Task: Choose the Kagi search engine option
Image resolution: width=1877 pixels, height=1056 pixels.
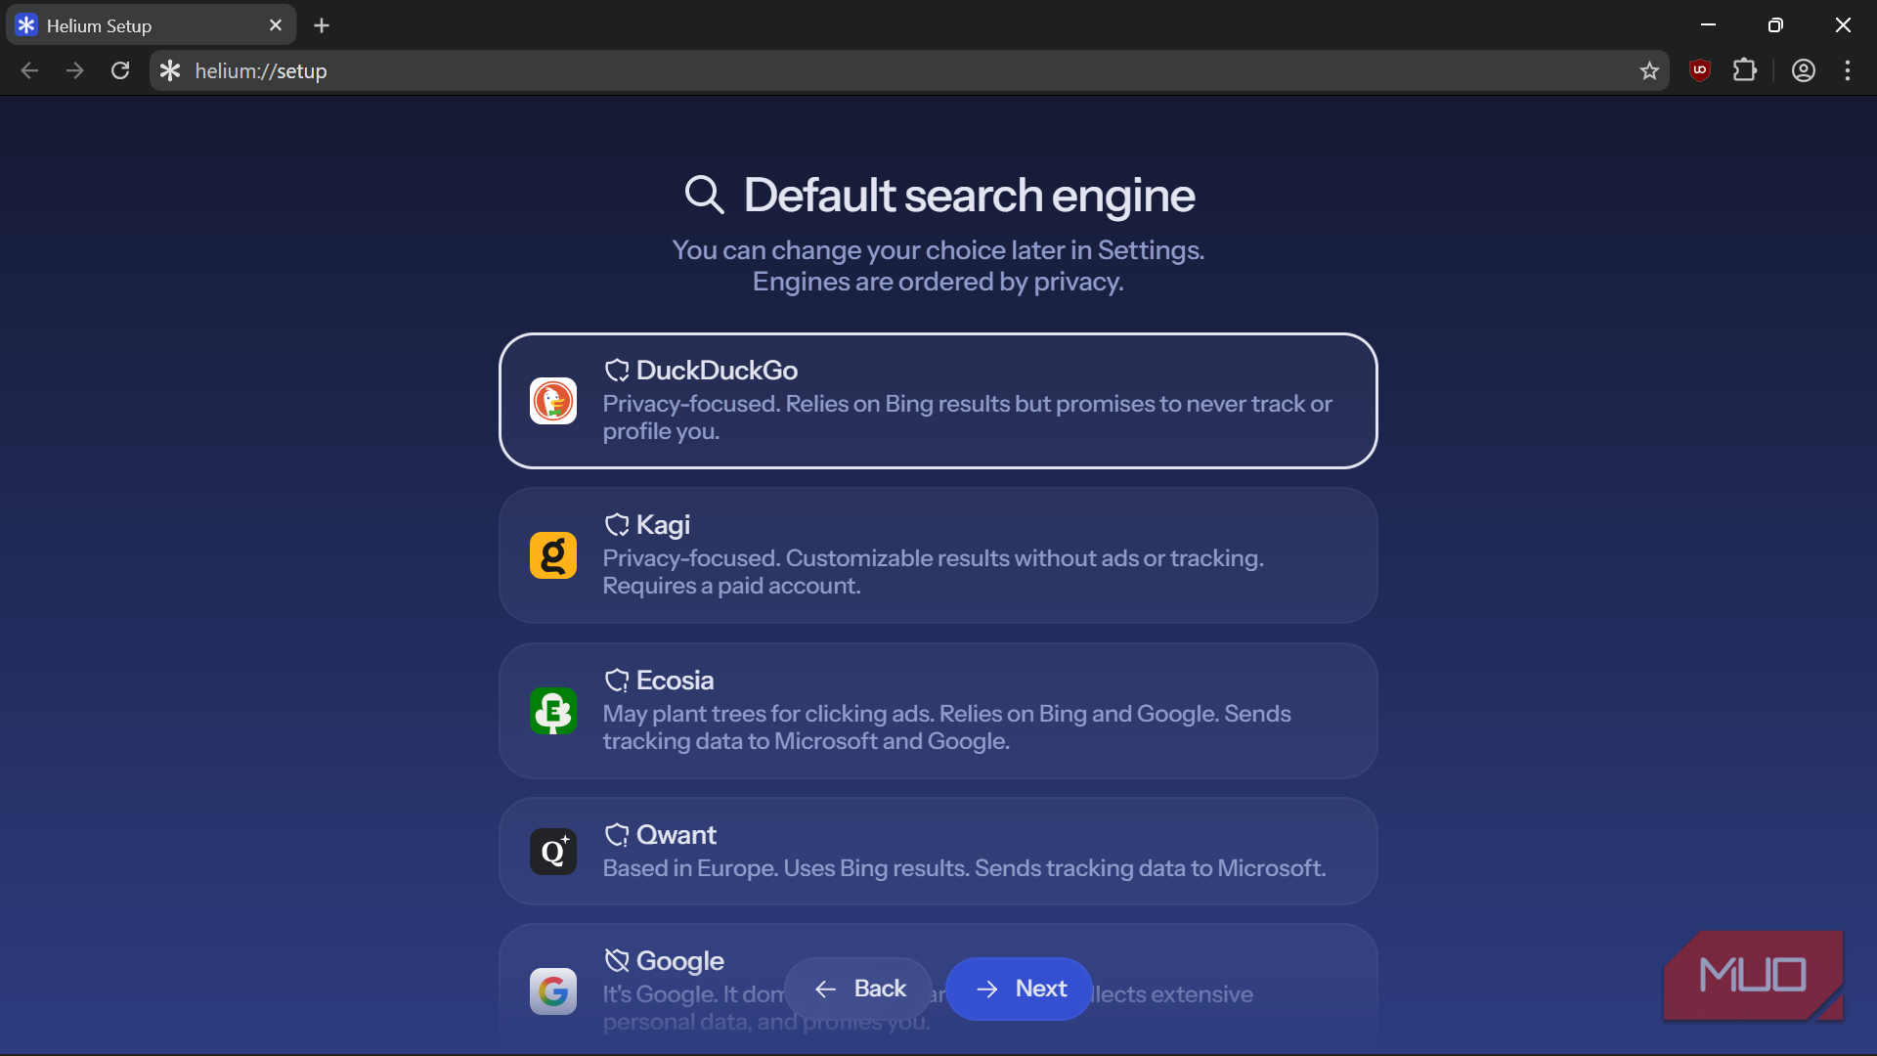Action: coord(938,555)
